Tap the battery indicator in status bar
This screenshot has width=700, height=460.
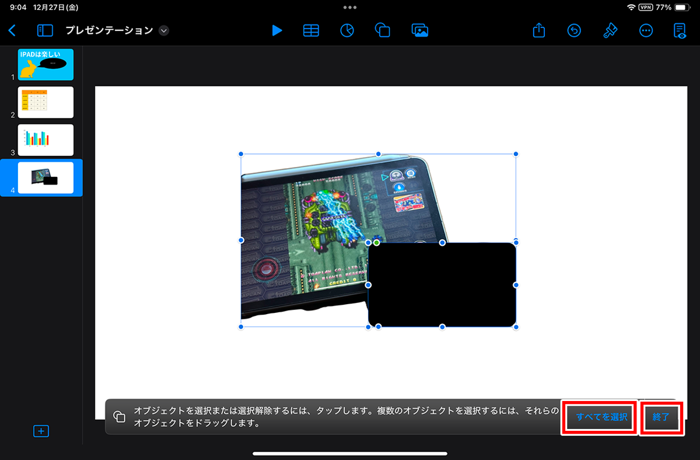click(681, 8)
